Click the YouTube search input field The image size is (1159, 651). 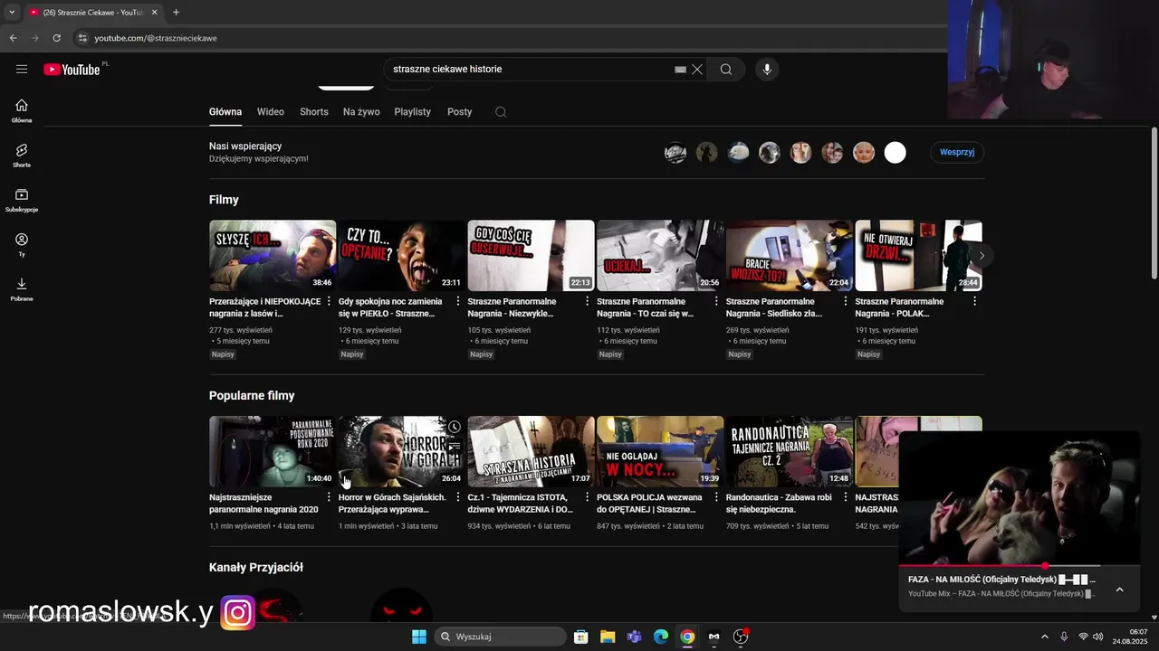(530, 70)
